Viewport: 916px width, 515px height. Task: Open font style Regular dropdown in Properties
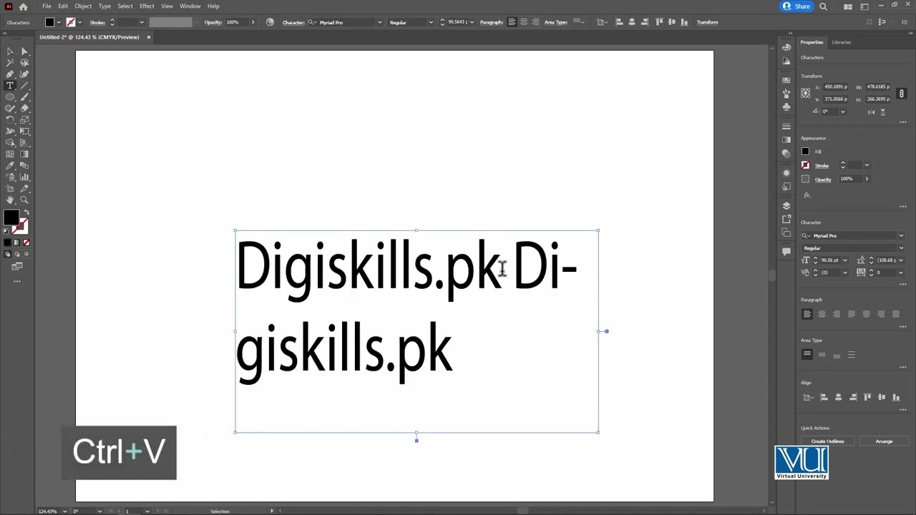[901, 248]
